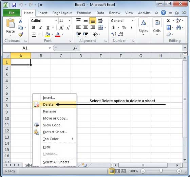Toggle Middle Align
The height and width of the screenshot is (177, 190).
pyautogui.click(x=85, y=21)
